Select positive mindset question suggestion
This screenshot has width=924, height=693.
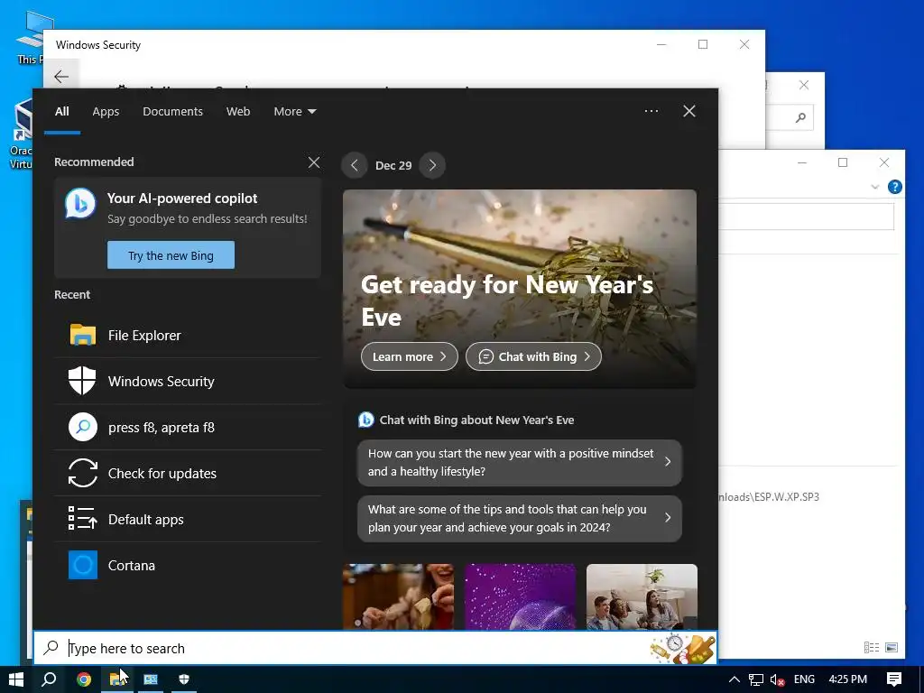coord(519,463)
